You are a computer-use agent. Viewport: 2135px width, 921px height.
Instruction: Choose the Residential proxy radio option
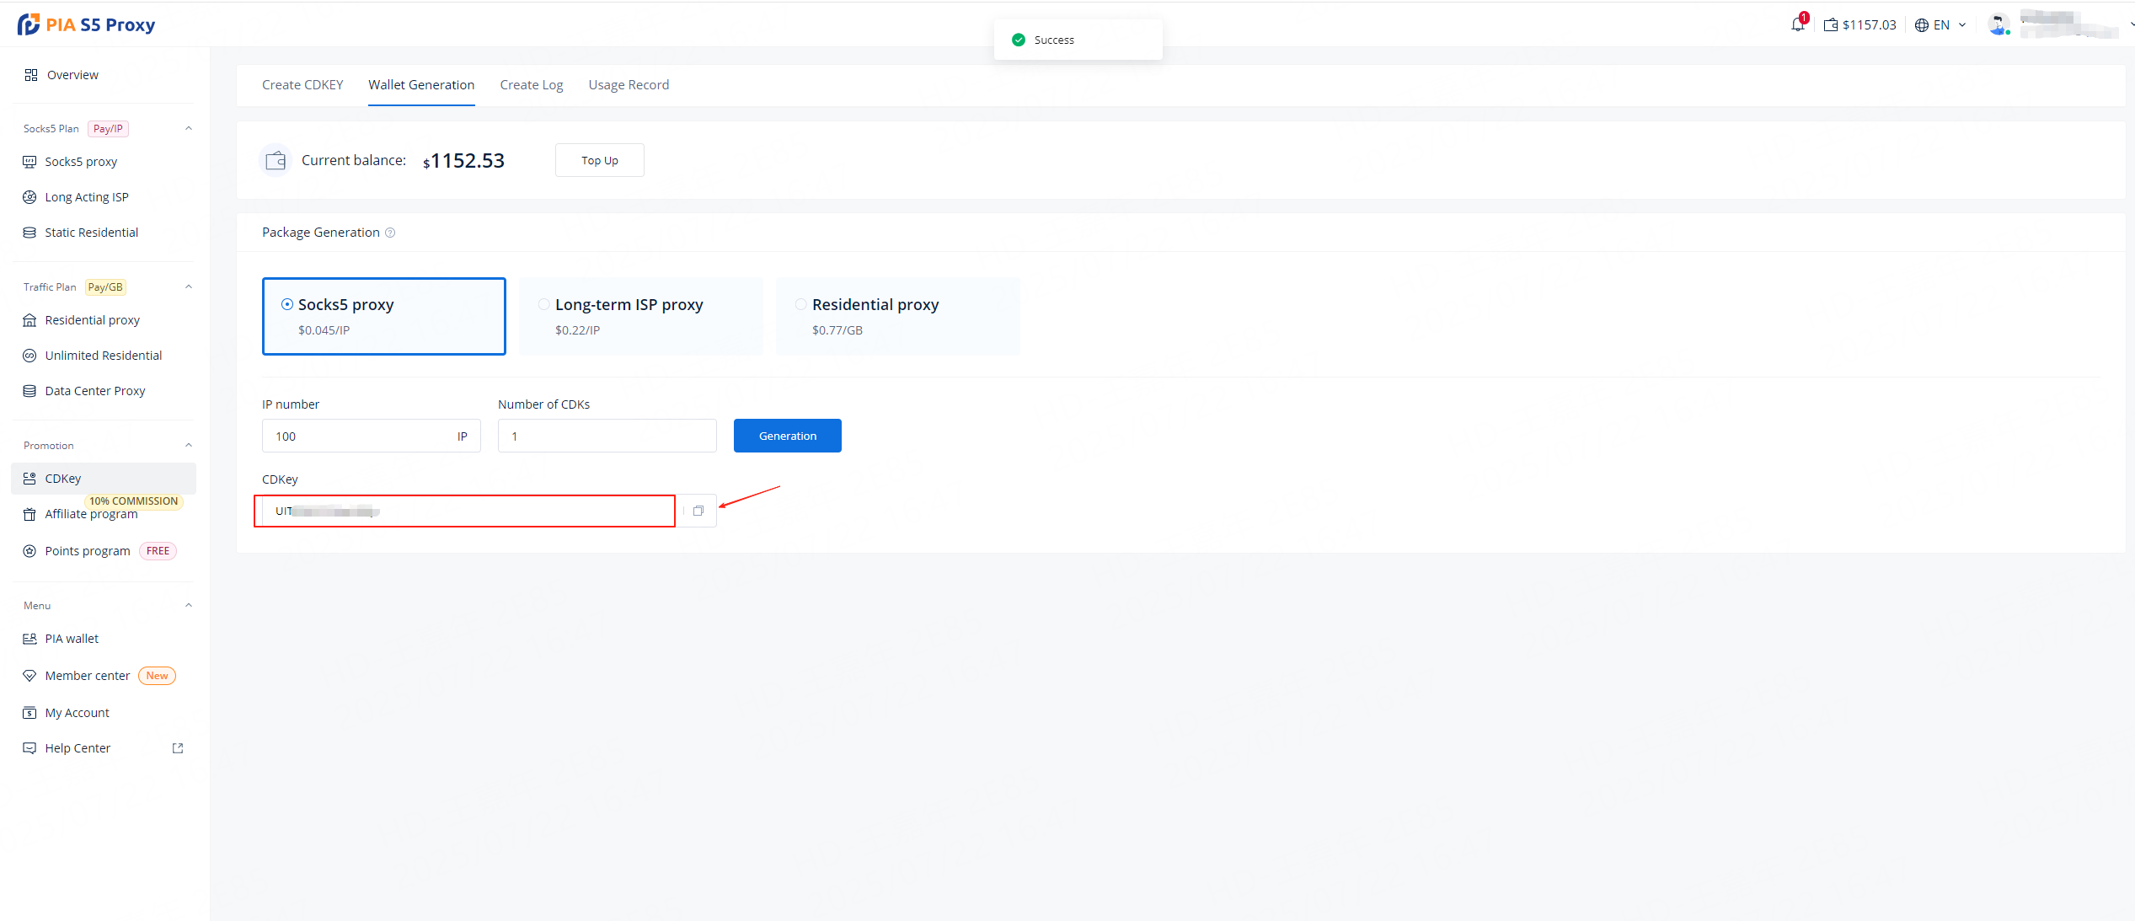tap(801, 304)
